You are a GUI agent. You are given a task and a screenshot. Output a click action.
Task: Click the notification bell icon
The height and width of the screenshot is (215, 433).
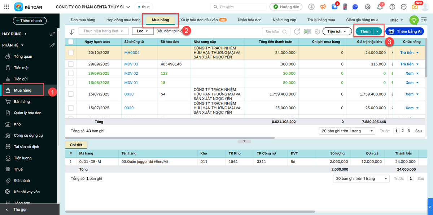pyautogui.click(x=380, y=7)
